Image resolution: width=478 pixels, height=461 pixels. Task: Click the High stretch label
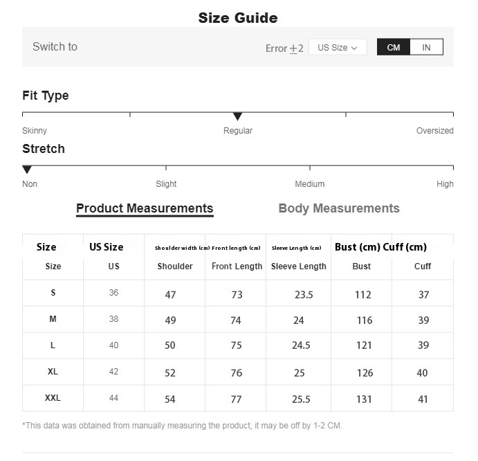click(445, 184)
